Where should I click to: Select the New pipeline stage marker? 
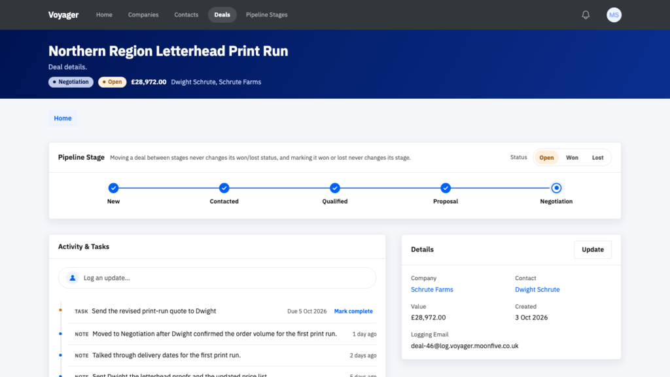pos(113,188)
